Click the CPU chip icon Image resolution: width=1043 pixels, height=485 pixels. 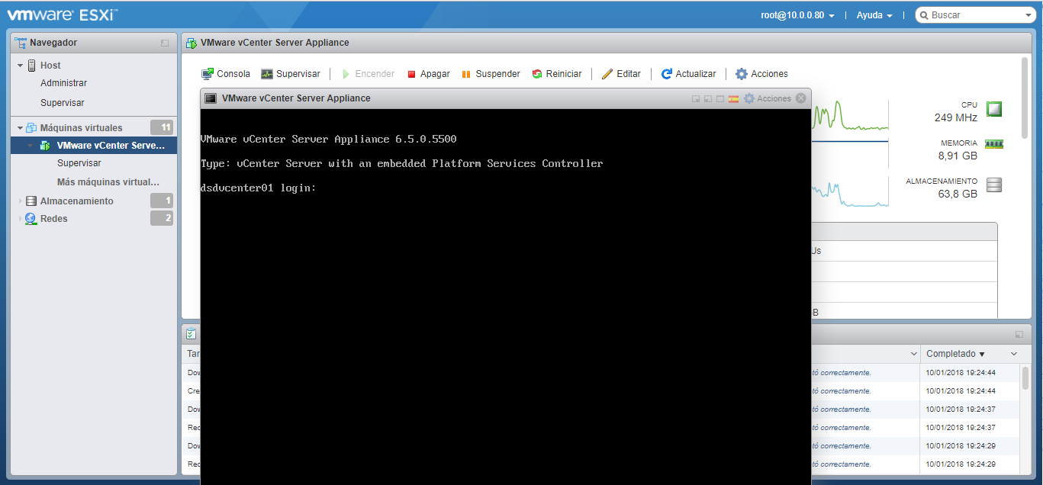point(994,109)
